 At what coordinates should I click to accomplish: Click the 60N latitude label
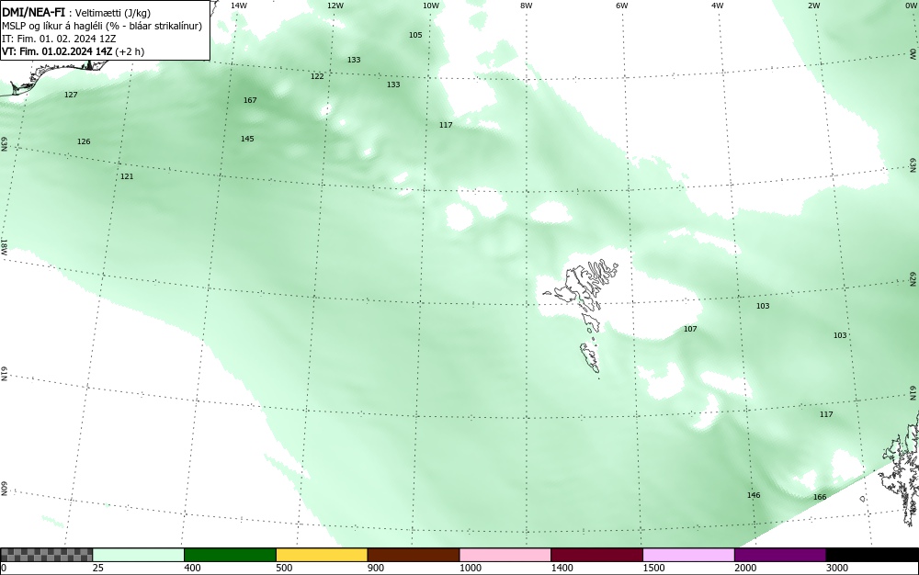(x=4, y=489)
